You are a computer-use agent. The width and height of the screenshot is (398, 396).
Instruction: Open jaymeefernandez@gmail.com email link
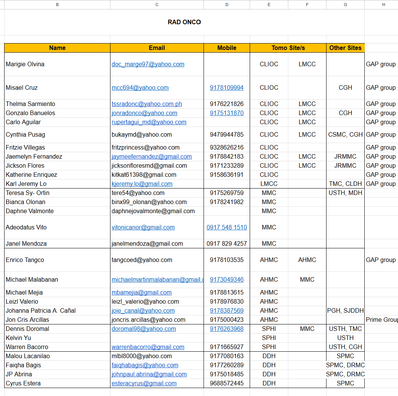152,156
